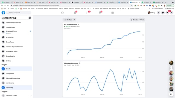Open Messenger icon in header
175x98 pixels.
(x=163, y=13)
